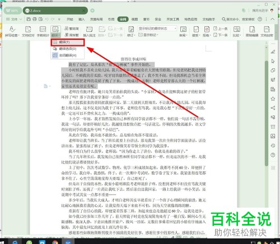Run 文档校对 document proofreading
Screen dimensions: 280x244
point(28,31)
